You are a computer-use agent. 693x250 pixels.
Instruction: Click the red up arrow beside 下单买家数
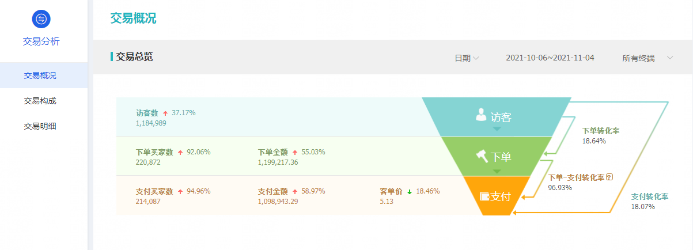180,153
